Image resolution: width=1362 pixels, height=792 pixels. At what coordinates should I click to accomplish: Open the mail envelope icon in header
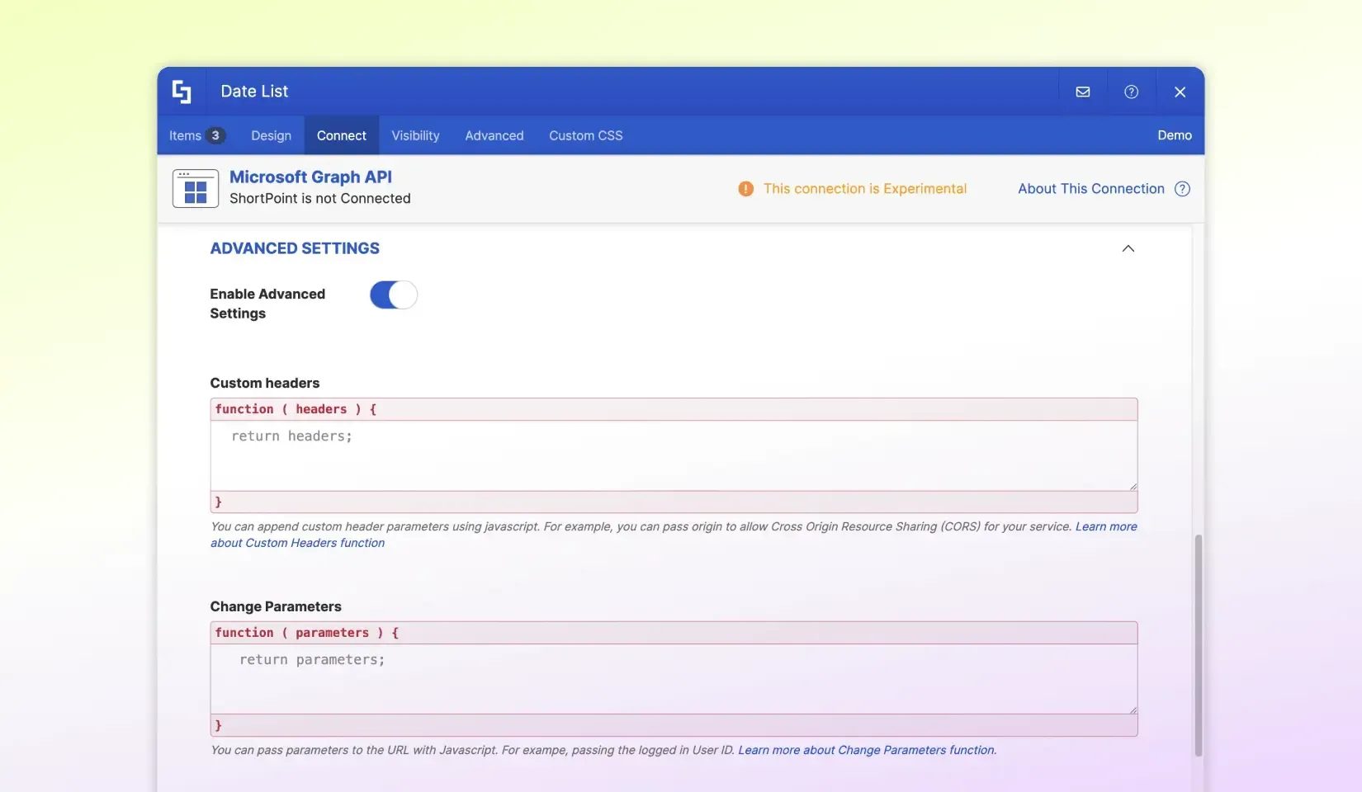[x=1083, y=92]
